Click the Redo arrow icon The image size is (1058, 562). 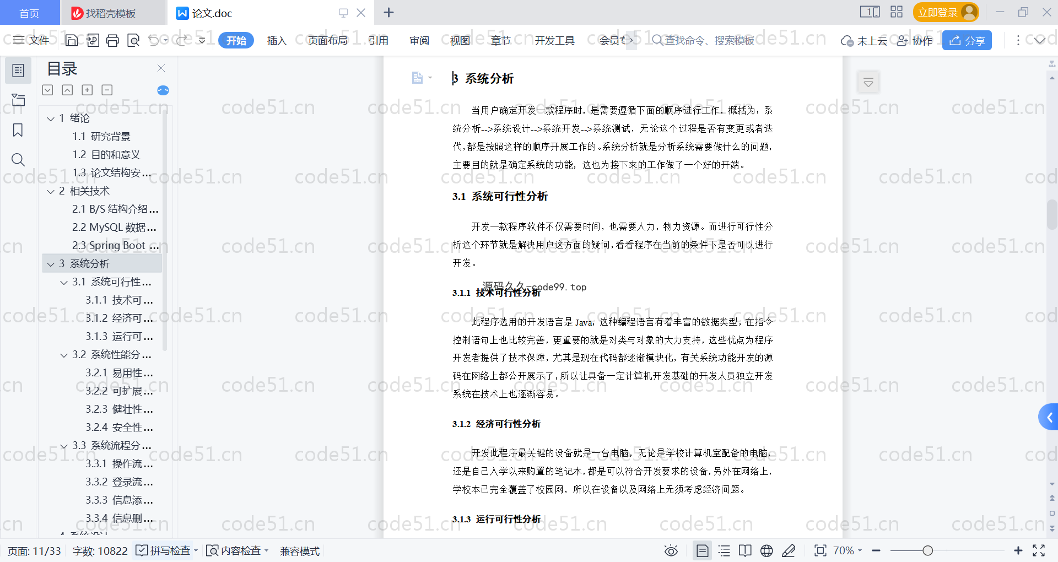(x=181, y=40)
